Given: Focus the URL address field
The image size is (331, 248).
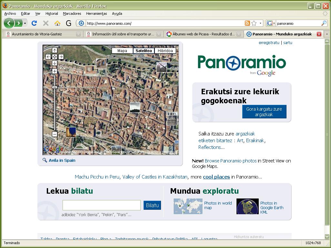Looking at the screenshot, I should click(165, 23).
